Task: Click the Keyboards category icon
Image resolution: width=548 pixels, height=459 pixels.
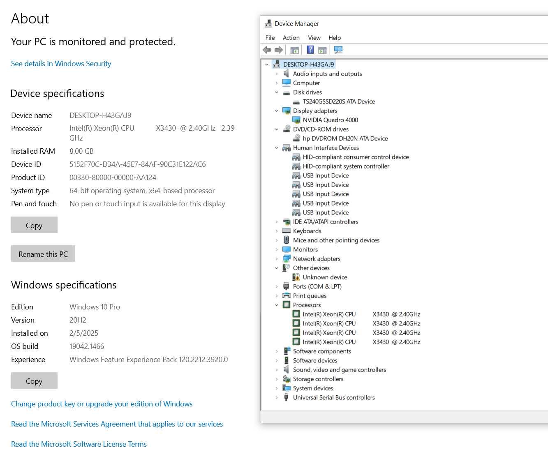Action: click(x=286, y=231)
